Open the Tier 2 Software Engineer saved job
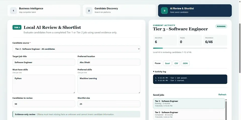This screenshot has width=241, height=120. click(189, 115)
